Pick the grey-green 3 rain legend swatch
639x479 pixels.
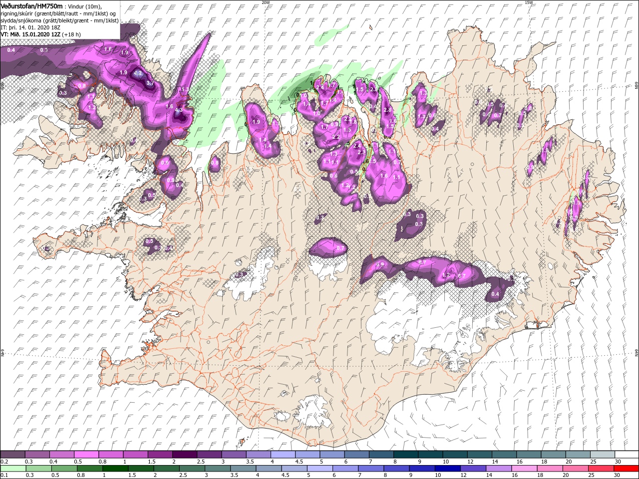point(218,469)
